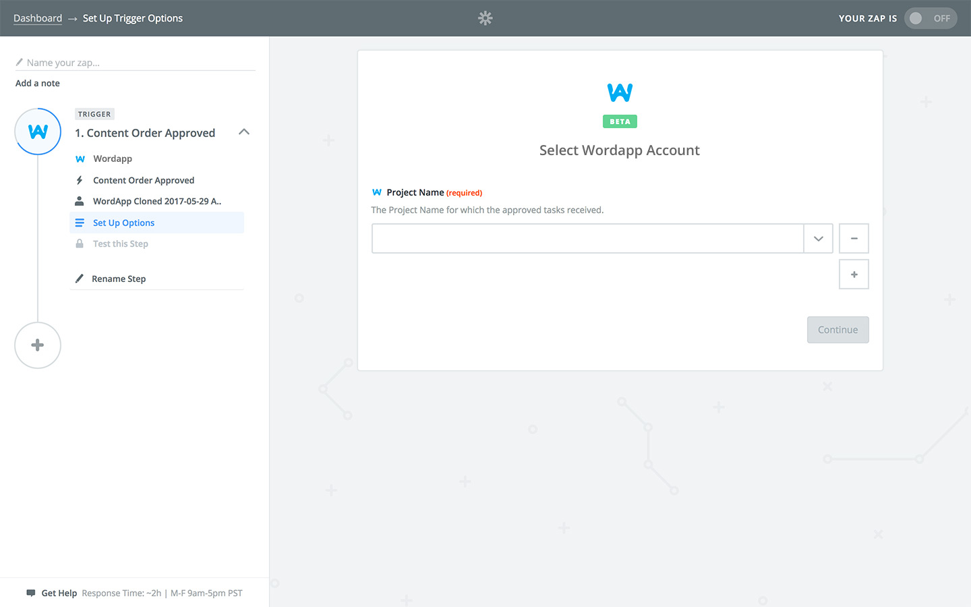The image size is (971, 607).
Task: Click the list lines Set Up Options icon
Action: [80, 223]
